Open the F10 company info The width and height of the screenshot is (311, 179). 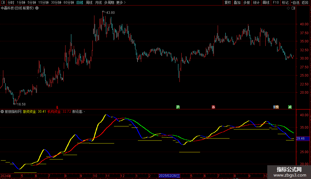(275, 2)
